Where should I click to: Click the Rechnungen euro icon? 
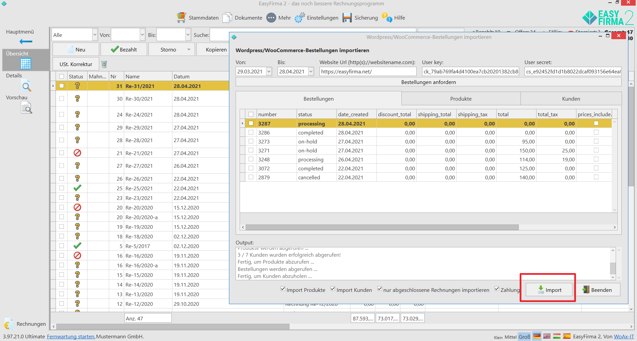tap(8, 324)
